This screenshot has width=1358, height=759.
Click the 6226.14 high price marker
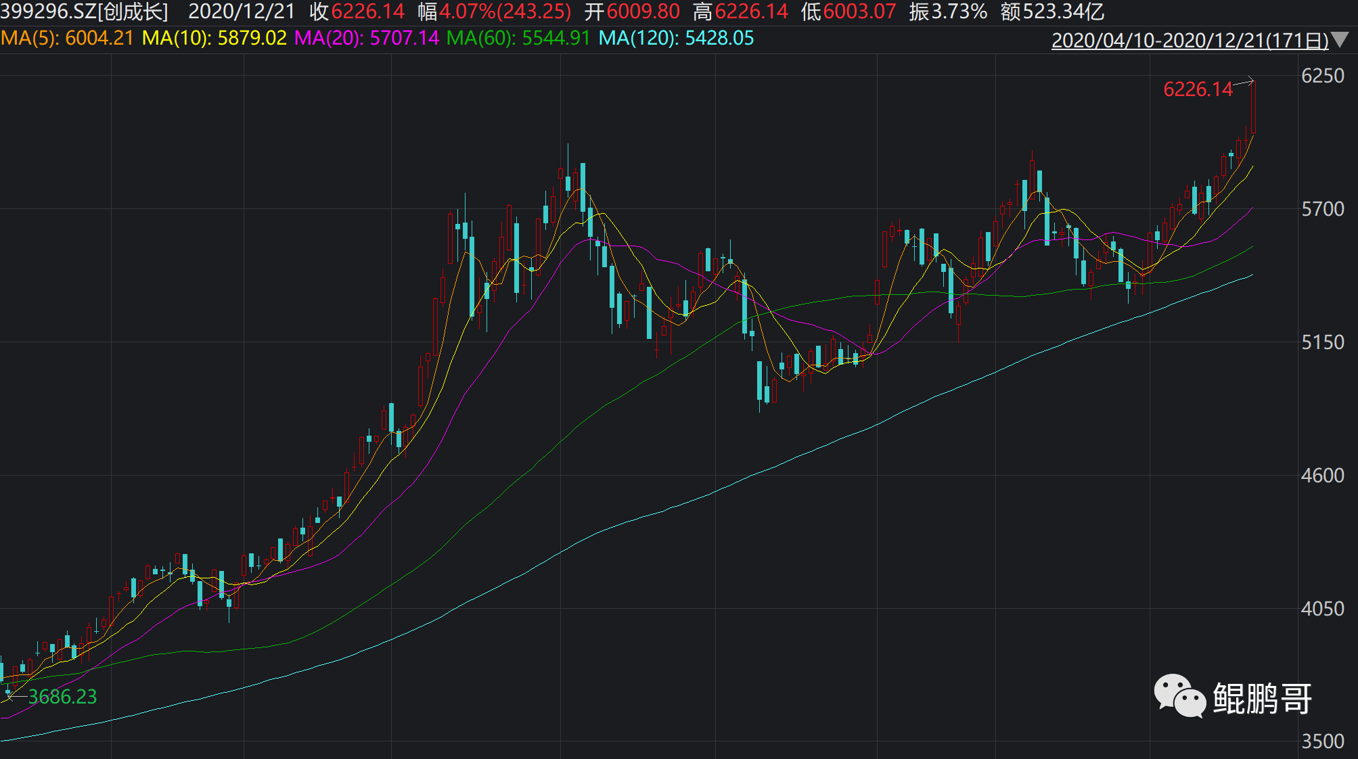1198,89
